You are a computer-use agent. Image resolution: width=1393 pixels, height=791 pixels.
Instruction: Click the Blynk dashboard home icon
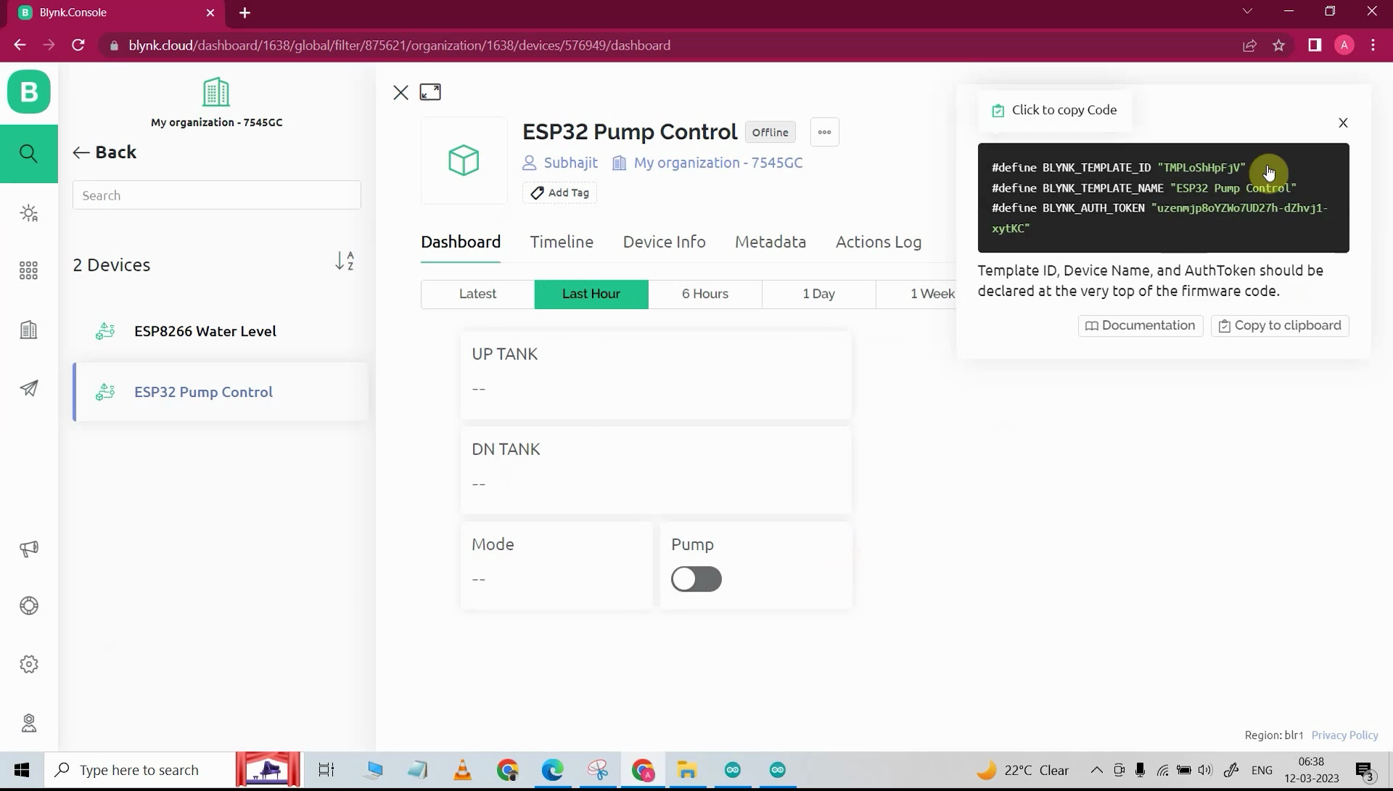click(x=29, y=91)
